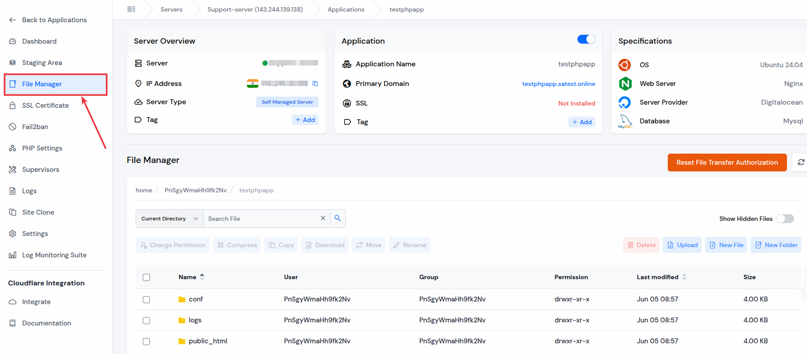Open testphpapp breadcrumb at the top
The image size is (807, 354).
(407, 9)
